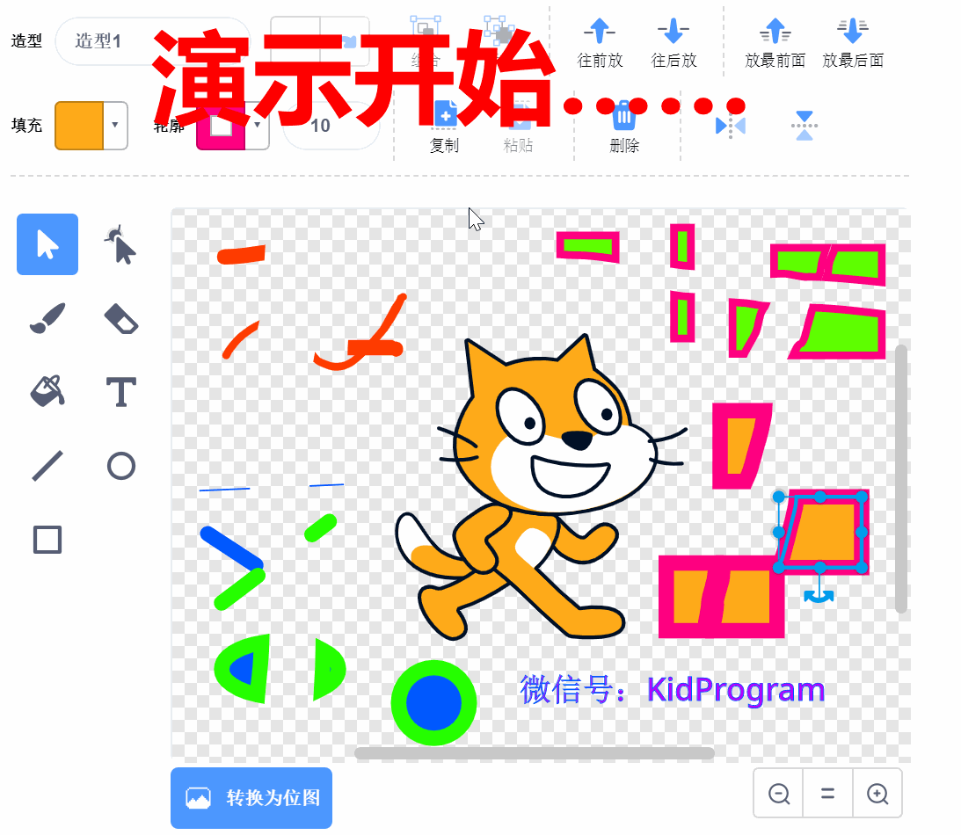This screenshot has height=835, width=961.
Task: Click the 粘贴 (Paste) button
Action: pyautogui.click(x=519, y=127)
